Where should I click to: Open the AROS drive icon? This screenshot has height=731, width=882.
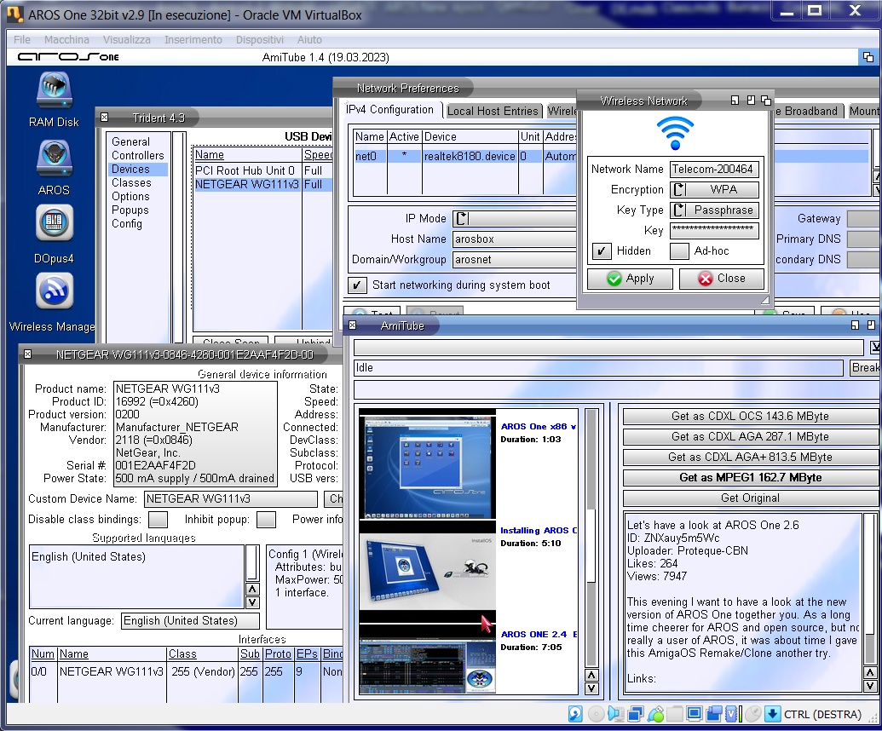click(x=54, y=159)
